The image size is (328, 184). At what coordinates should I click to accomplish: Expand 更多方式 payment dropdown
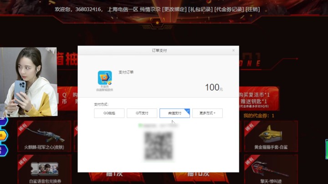(x=207, y=113)
